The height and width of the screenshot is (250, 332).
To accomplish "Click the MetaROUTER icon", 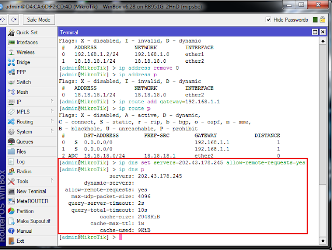I will pyautogui.click(x=11, y=201).
